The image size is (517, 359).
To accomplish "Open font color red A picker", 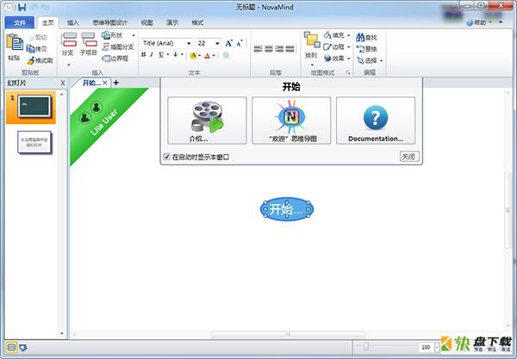I will point(208,55).
